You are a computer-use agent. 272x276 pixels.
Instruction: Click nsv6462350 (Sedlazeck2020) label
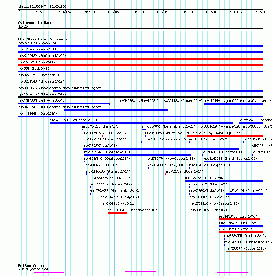click(73, 120)
